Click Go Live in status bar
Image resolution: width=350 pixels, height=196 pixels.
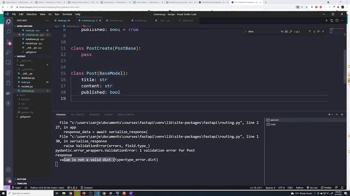click(312, 188)
